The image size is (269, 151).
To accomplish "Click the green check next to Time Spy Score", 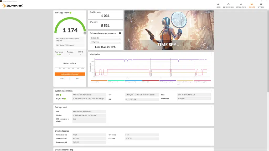I will (x=70, y=13).
